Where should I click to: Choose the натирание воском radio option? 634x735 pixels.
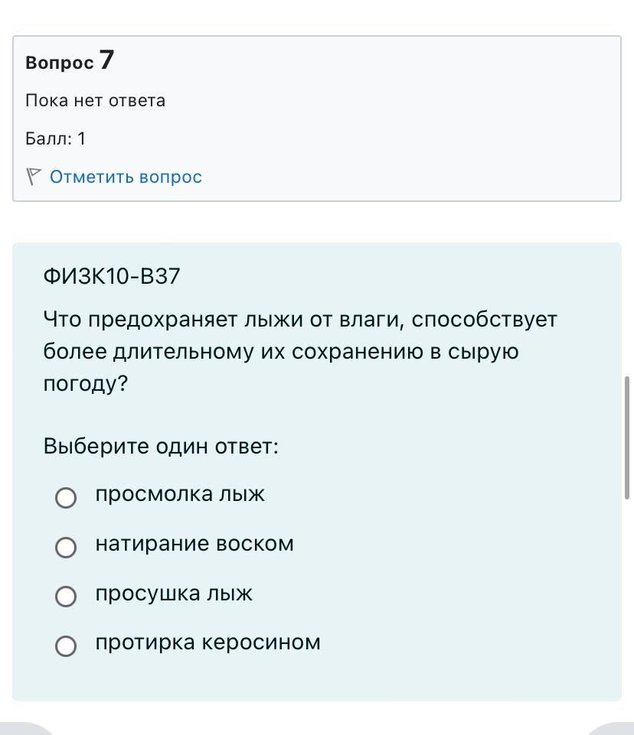point(66,547)
